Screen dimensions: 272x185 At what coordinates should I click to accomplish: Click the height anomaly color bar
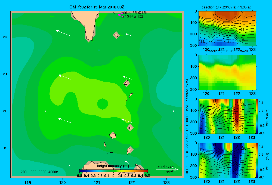pyautogui.click(x=114, y=171)
